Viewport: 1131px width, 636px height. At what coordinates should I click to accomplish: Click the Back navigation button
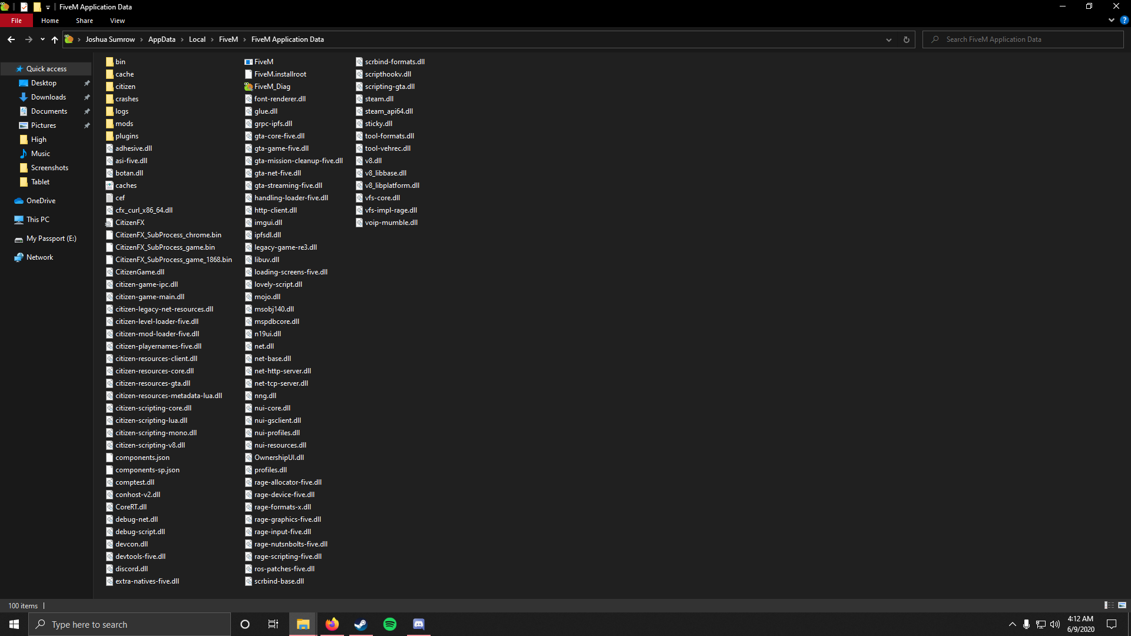(11, 39)
